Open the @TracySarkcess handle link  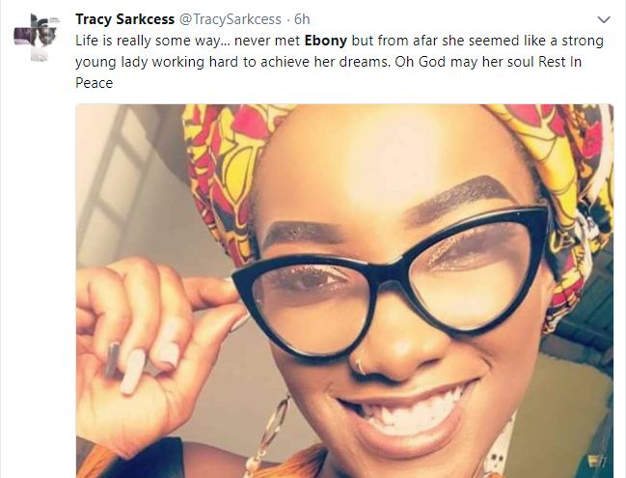230,19
